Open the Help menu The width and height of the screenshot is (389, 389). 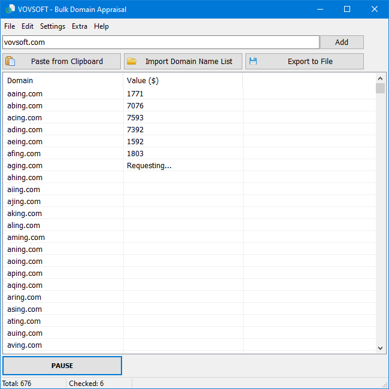coord(102,26)
